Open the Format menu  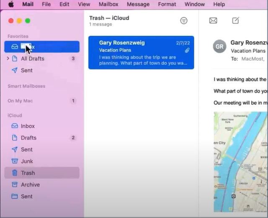pyautogui.click(x=167, y=4)
